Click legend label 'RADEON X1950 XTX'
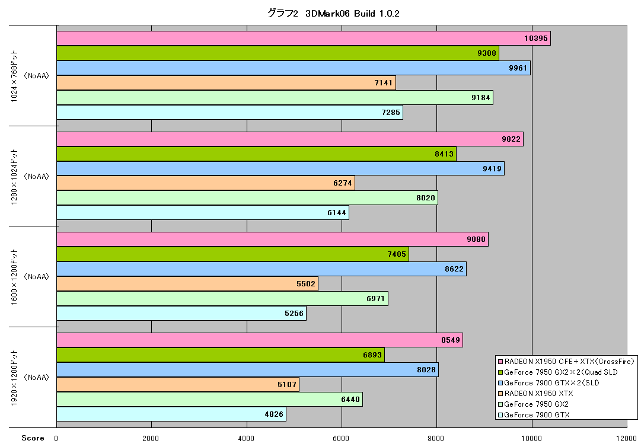The height and width of the screenshot is (447, 641). coord(539,394)
